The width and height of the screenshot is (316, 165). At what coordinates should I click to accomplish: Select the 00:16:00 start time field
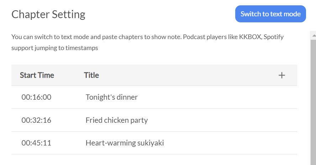[36, 97]
